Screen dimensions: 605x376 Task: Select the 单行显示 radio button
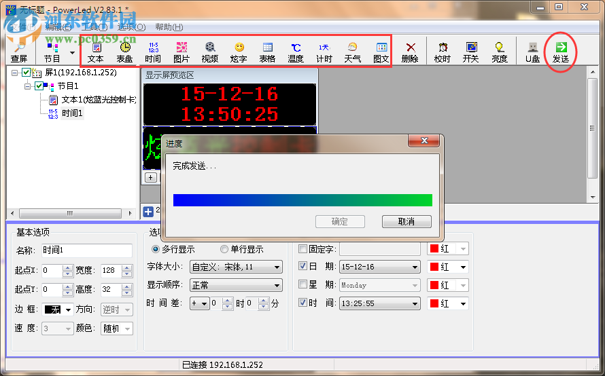(x=224, y=249)
